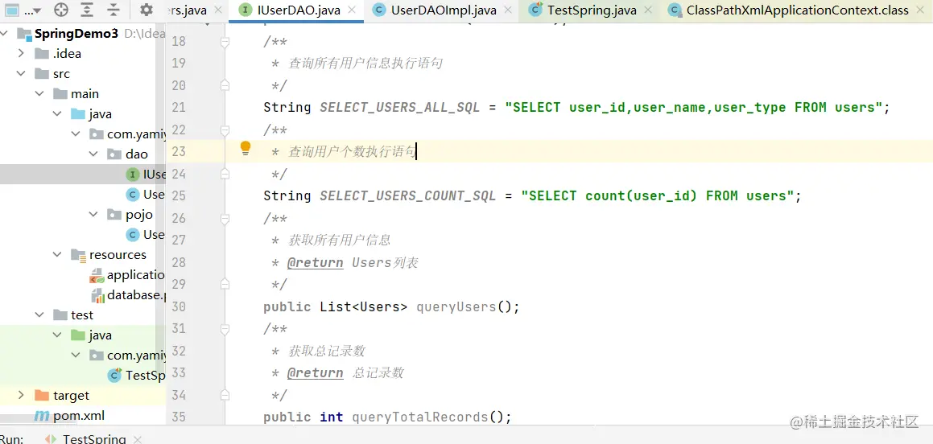The width and height of the screenshot is (933, 444).
Task: Click the com.yamiy package under test
Action: tap(128, 356)
